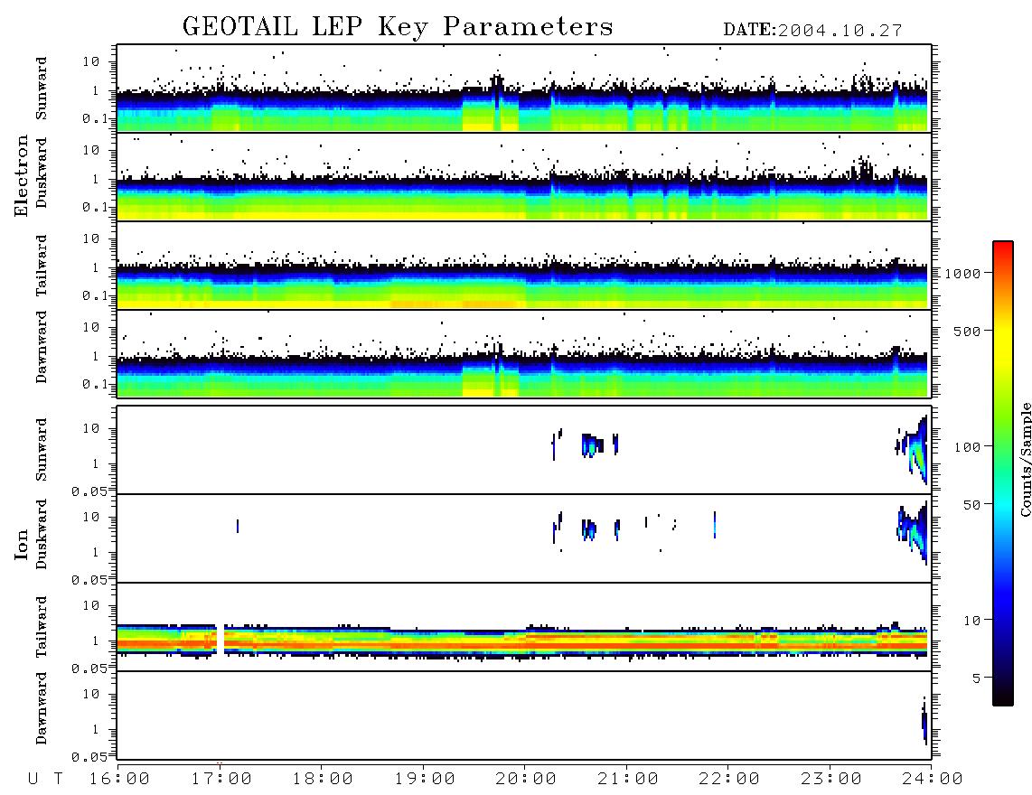Click the Ion Dawnward burst near 24:00
1032x795 pixels.
(x=924, y=721)
